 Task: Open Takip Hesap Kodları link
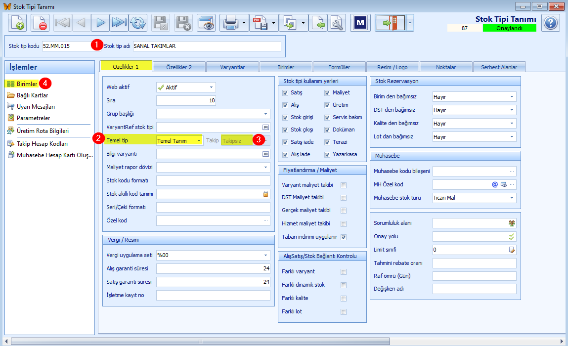(x=42, y=144)
